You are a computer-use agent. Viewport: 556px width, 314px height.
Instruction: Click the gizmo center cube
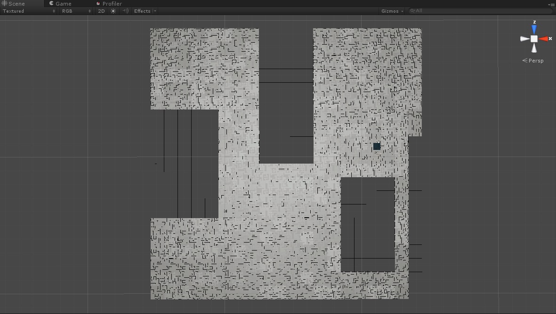(534, 39)
